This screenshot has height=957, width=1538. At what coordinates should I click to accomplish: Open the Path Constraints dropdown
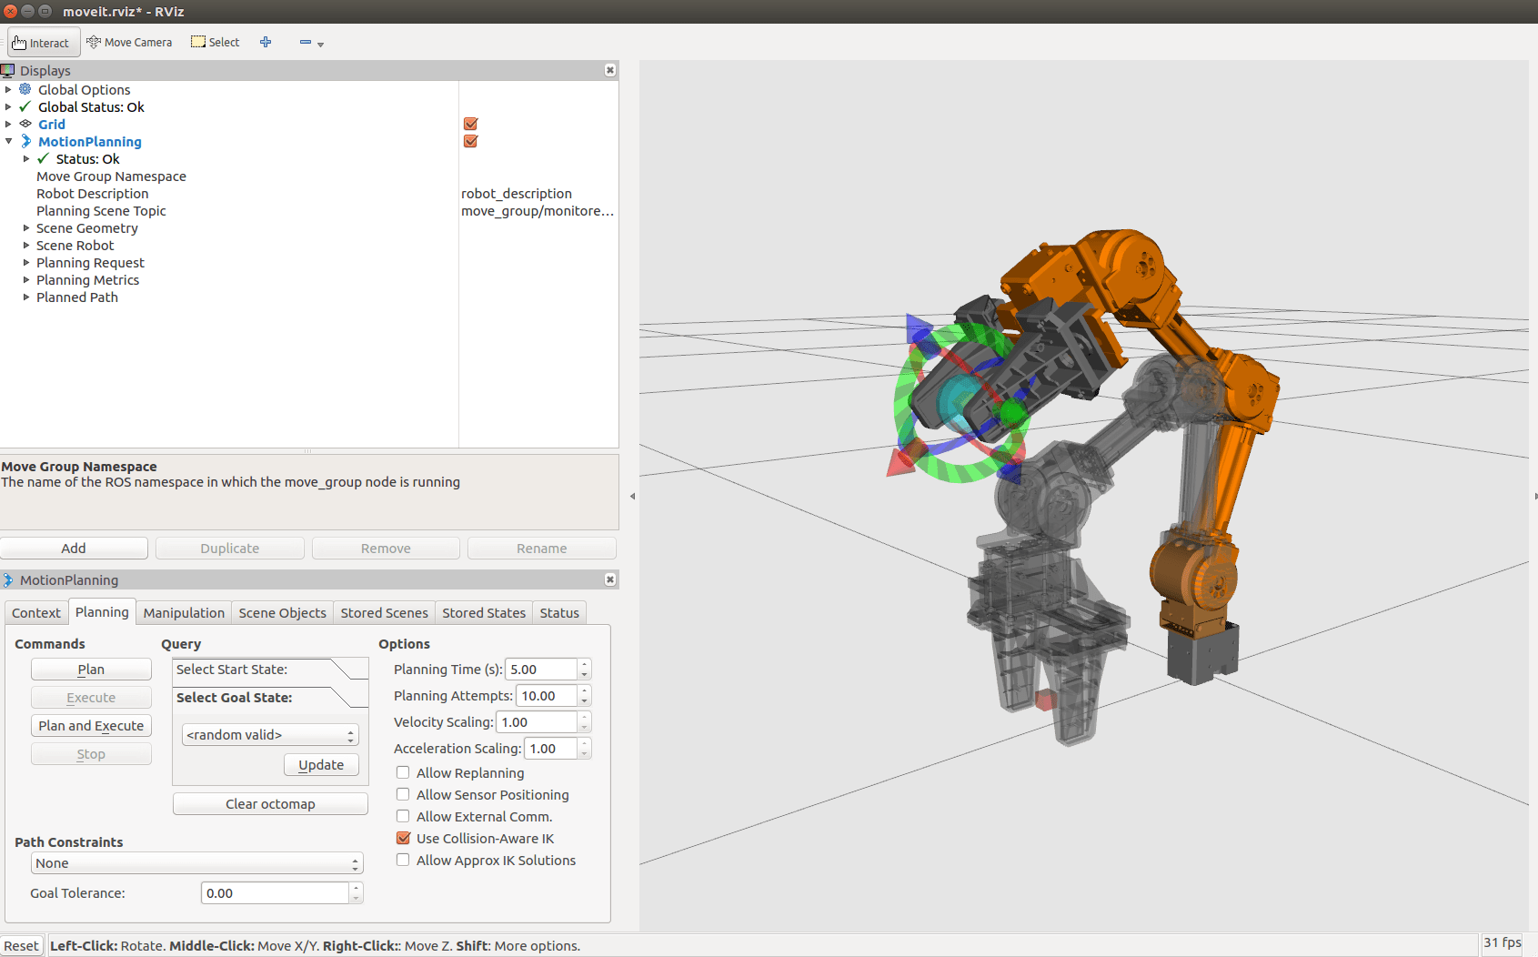(196, 863)
